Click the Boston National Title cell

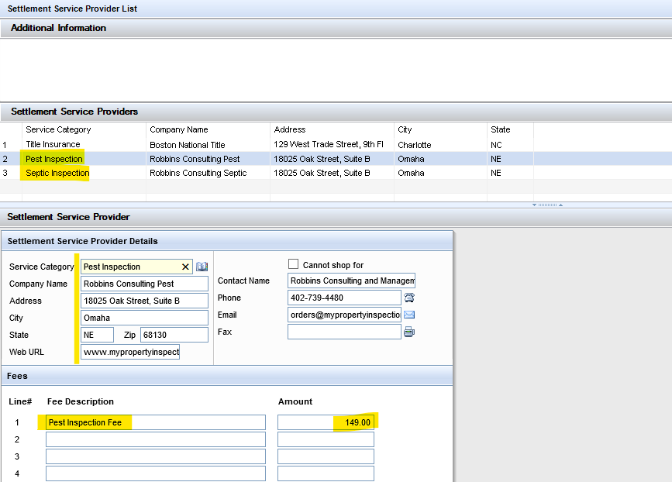click(x=188, y=145)
